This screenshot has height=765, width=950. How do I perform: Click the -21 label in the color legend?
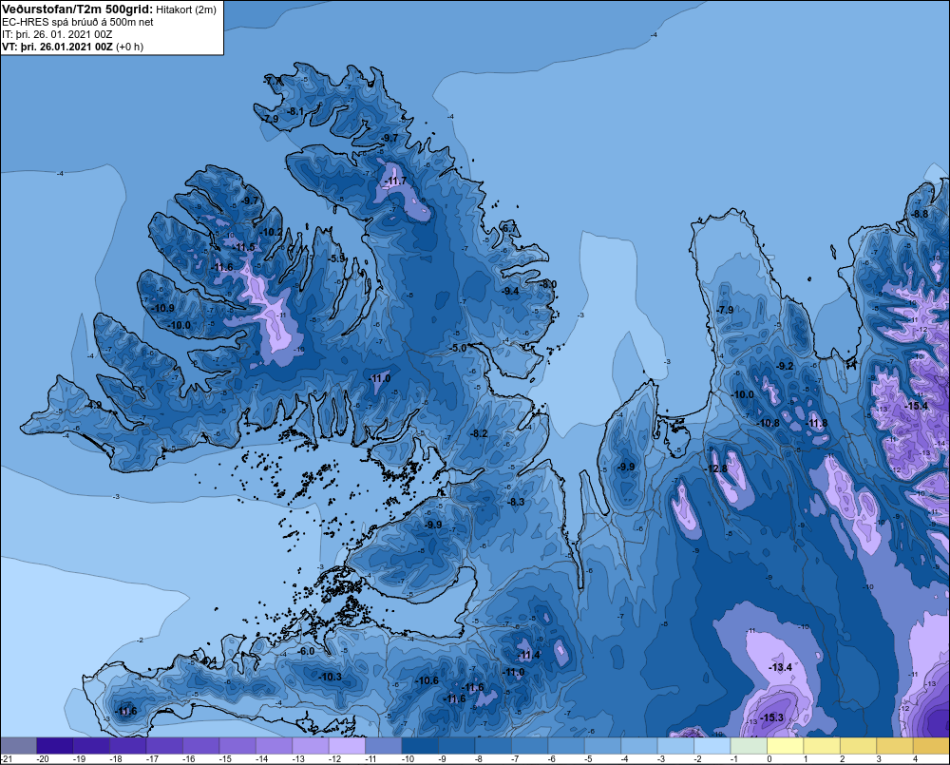[6, 759]
